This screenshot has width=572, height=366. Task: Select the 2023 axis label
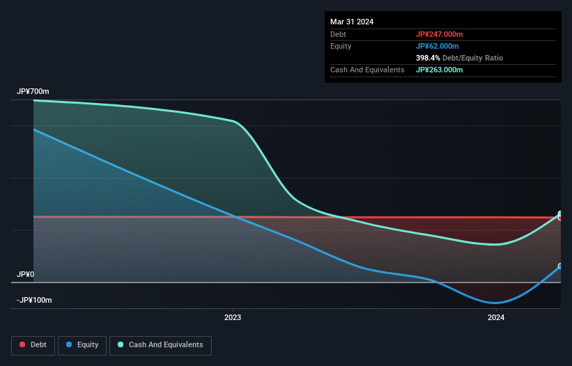coord(233,317)
